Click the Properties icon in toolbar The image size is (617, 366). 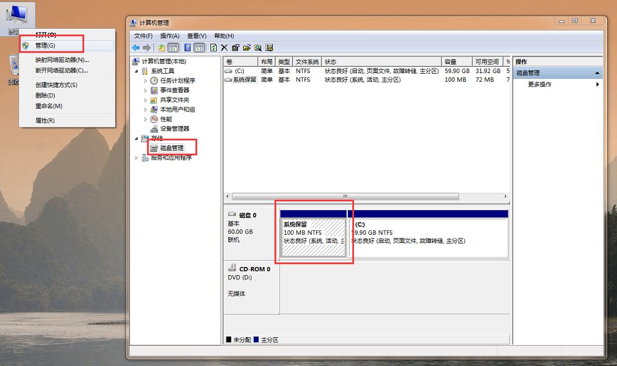click(x=235, y=48)
